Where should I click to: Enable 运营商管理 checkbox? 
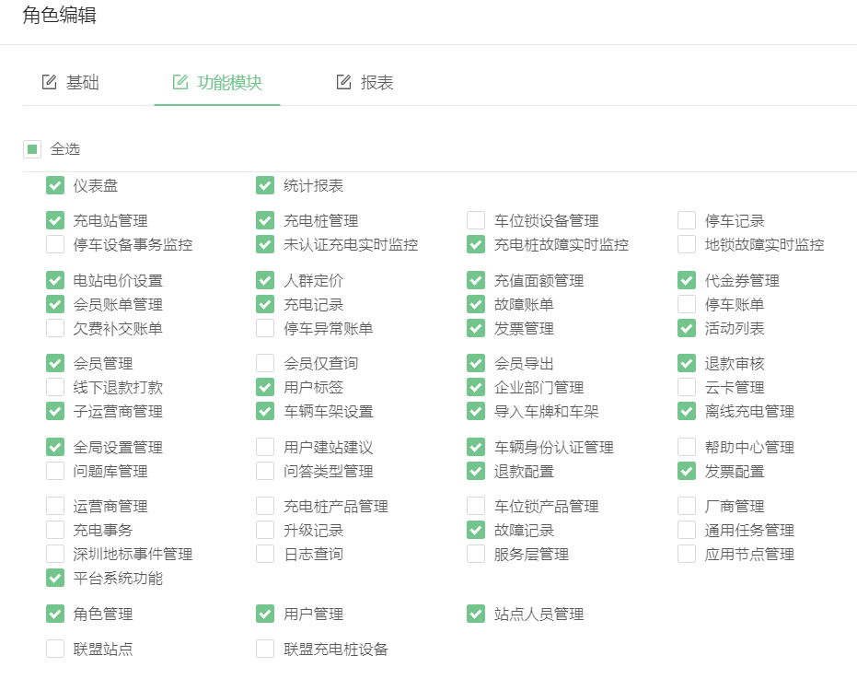(x=55, y=506)
